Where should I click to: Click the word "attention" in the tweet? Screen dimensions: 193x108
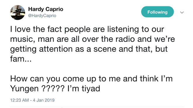(56, 49)
